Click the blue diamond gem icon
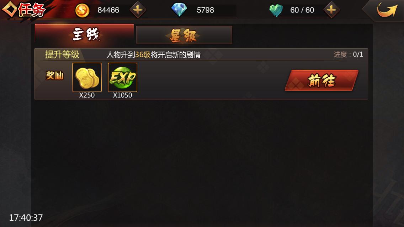This screenshot has width=404, height=227. 179,10
